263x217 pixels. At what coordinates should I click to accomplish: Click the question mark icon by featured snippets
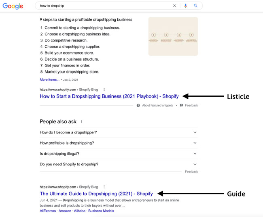[138, 105]
